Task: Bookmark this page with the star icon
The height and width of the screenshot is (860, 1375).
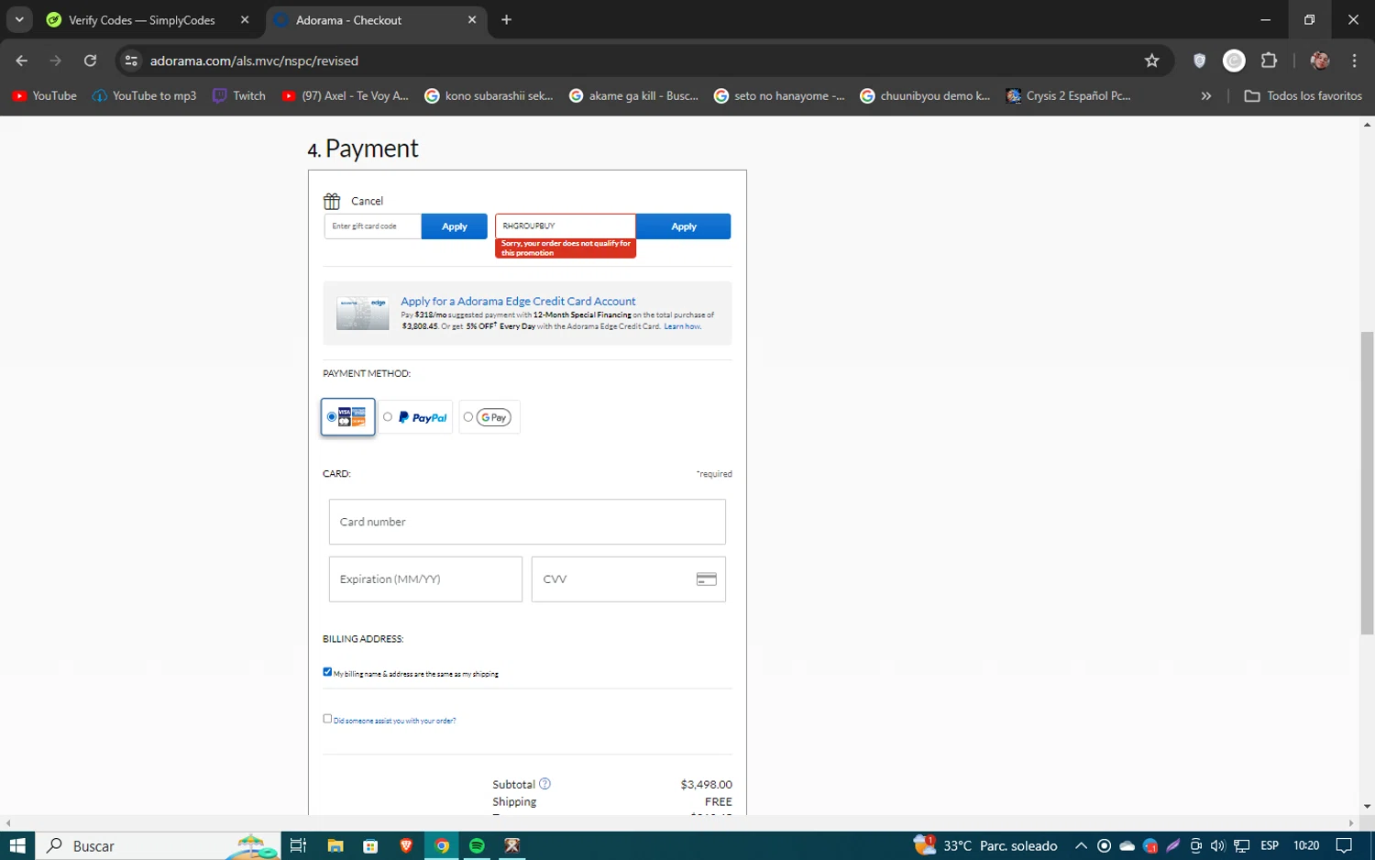Action: 1151,61
